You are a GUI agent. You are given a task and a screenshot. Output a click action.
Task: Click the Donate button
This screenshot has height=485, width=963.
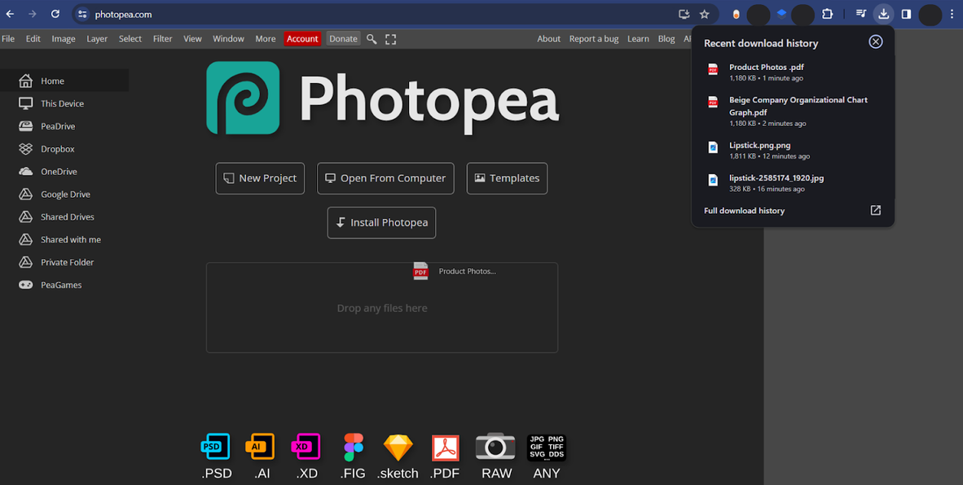click(x=343, y=38)
